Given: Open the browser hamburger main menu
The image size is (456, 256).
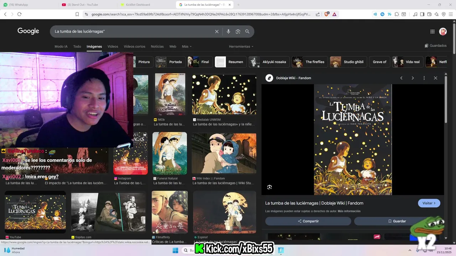Looking at the screenshot, I should coord(451,14).
